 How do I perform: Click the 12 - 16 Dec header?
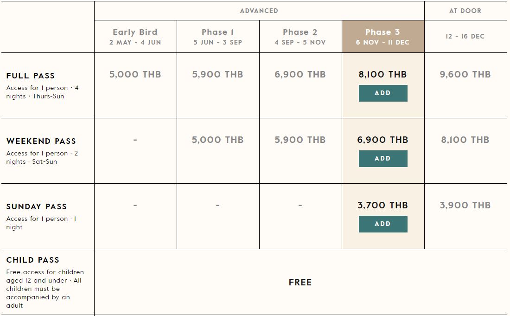465,37
